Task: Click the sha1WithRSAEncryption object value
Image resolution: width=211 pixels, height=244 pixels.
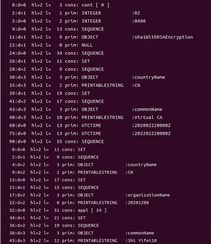Action: coord(163,37)
